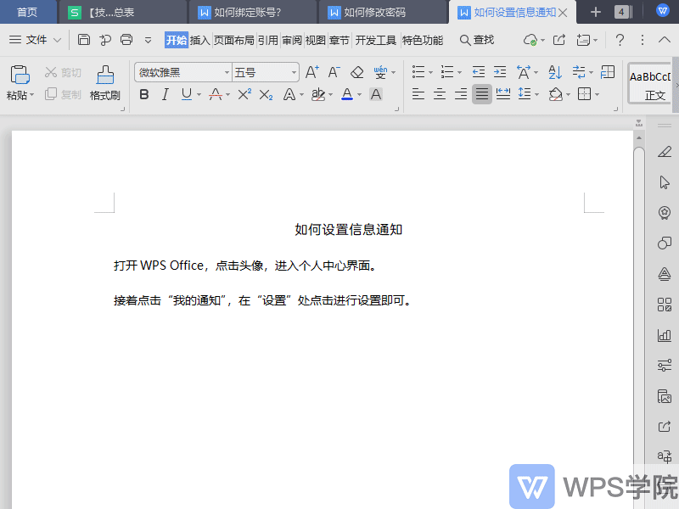Click the selection cursor icon in sidebar

[665, 182]
